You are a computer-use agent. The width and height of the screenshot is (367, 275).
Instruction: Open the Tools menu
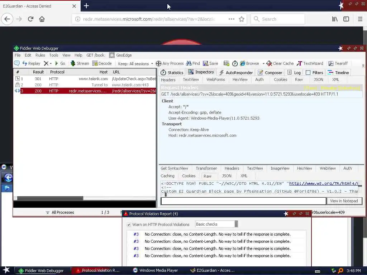(54, 55)
